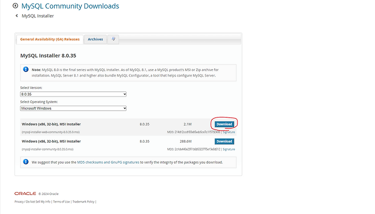This screenshot has height=214, width=375.
Task: Click the info icon beside checksum suggestion
Action: [x=26, y=162]
